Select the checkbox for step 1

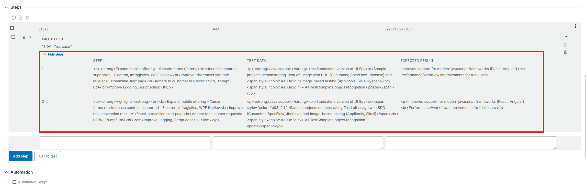13,37
